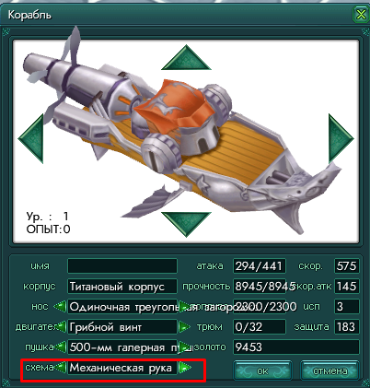Close the Корабль window
370x388 pixels.
pos(361,14)
